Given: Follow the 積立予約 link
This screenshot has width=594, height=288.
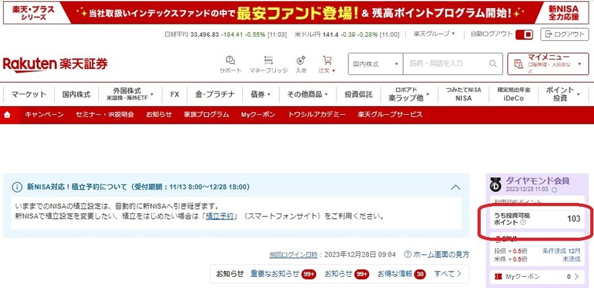Looking at the screenshot, I should [x=220, y=217].
